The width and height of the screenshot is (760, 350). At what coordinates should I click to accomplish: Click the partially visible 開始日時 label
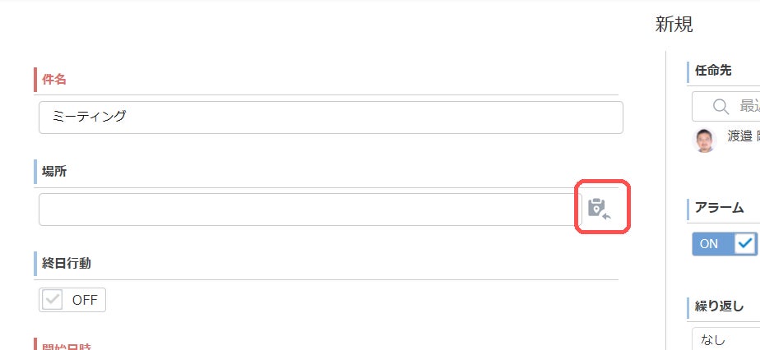coord(66,346)
